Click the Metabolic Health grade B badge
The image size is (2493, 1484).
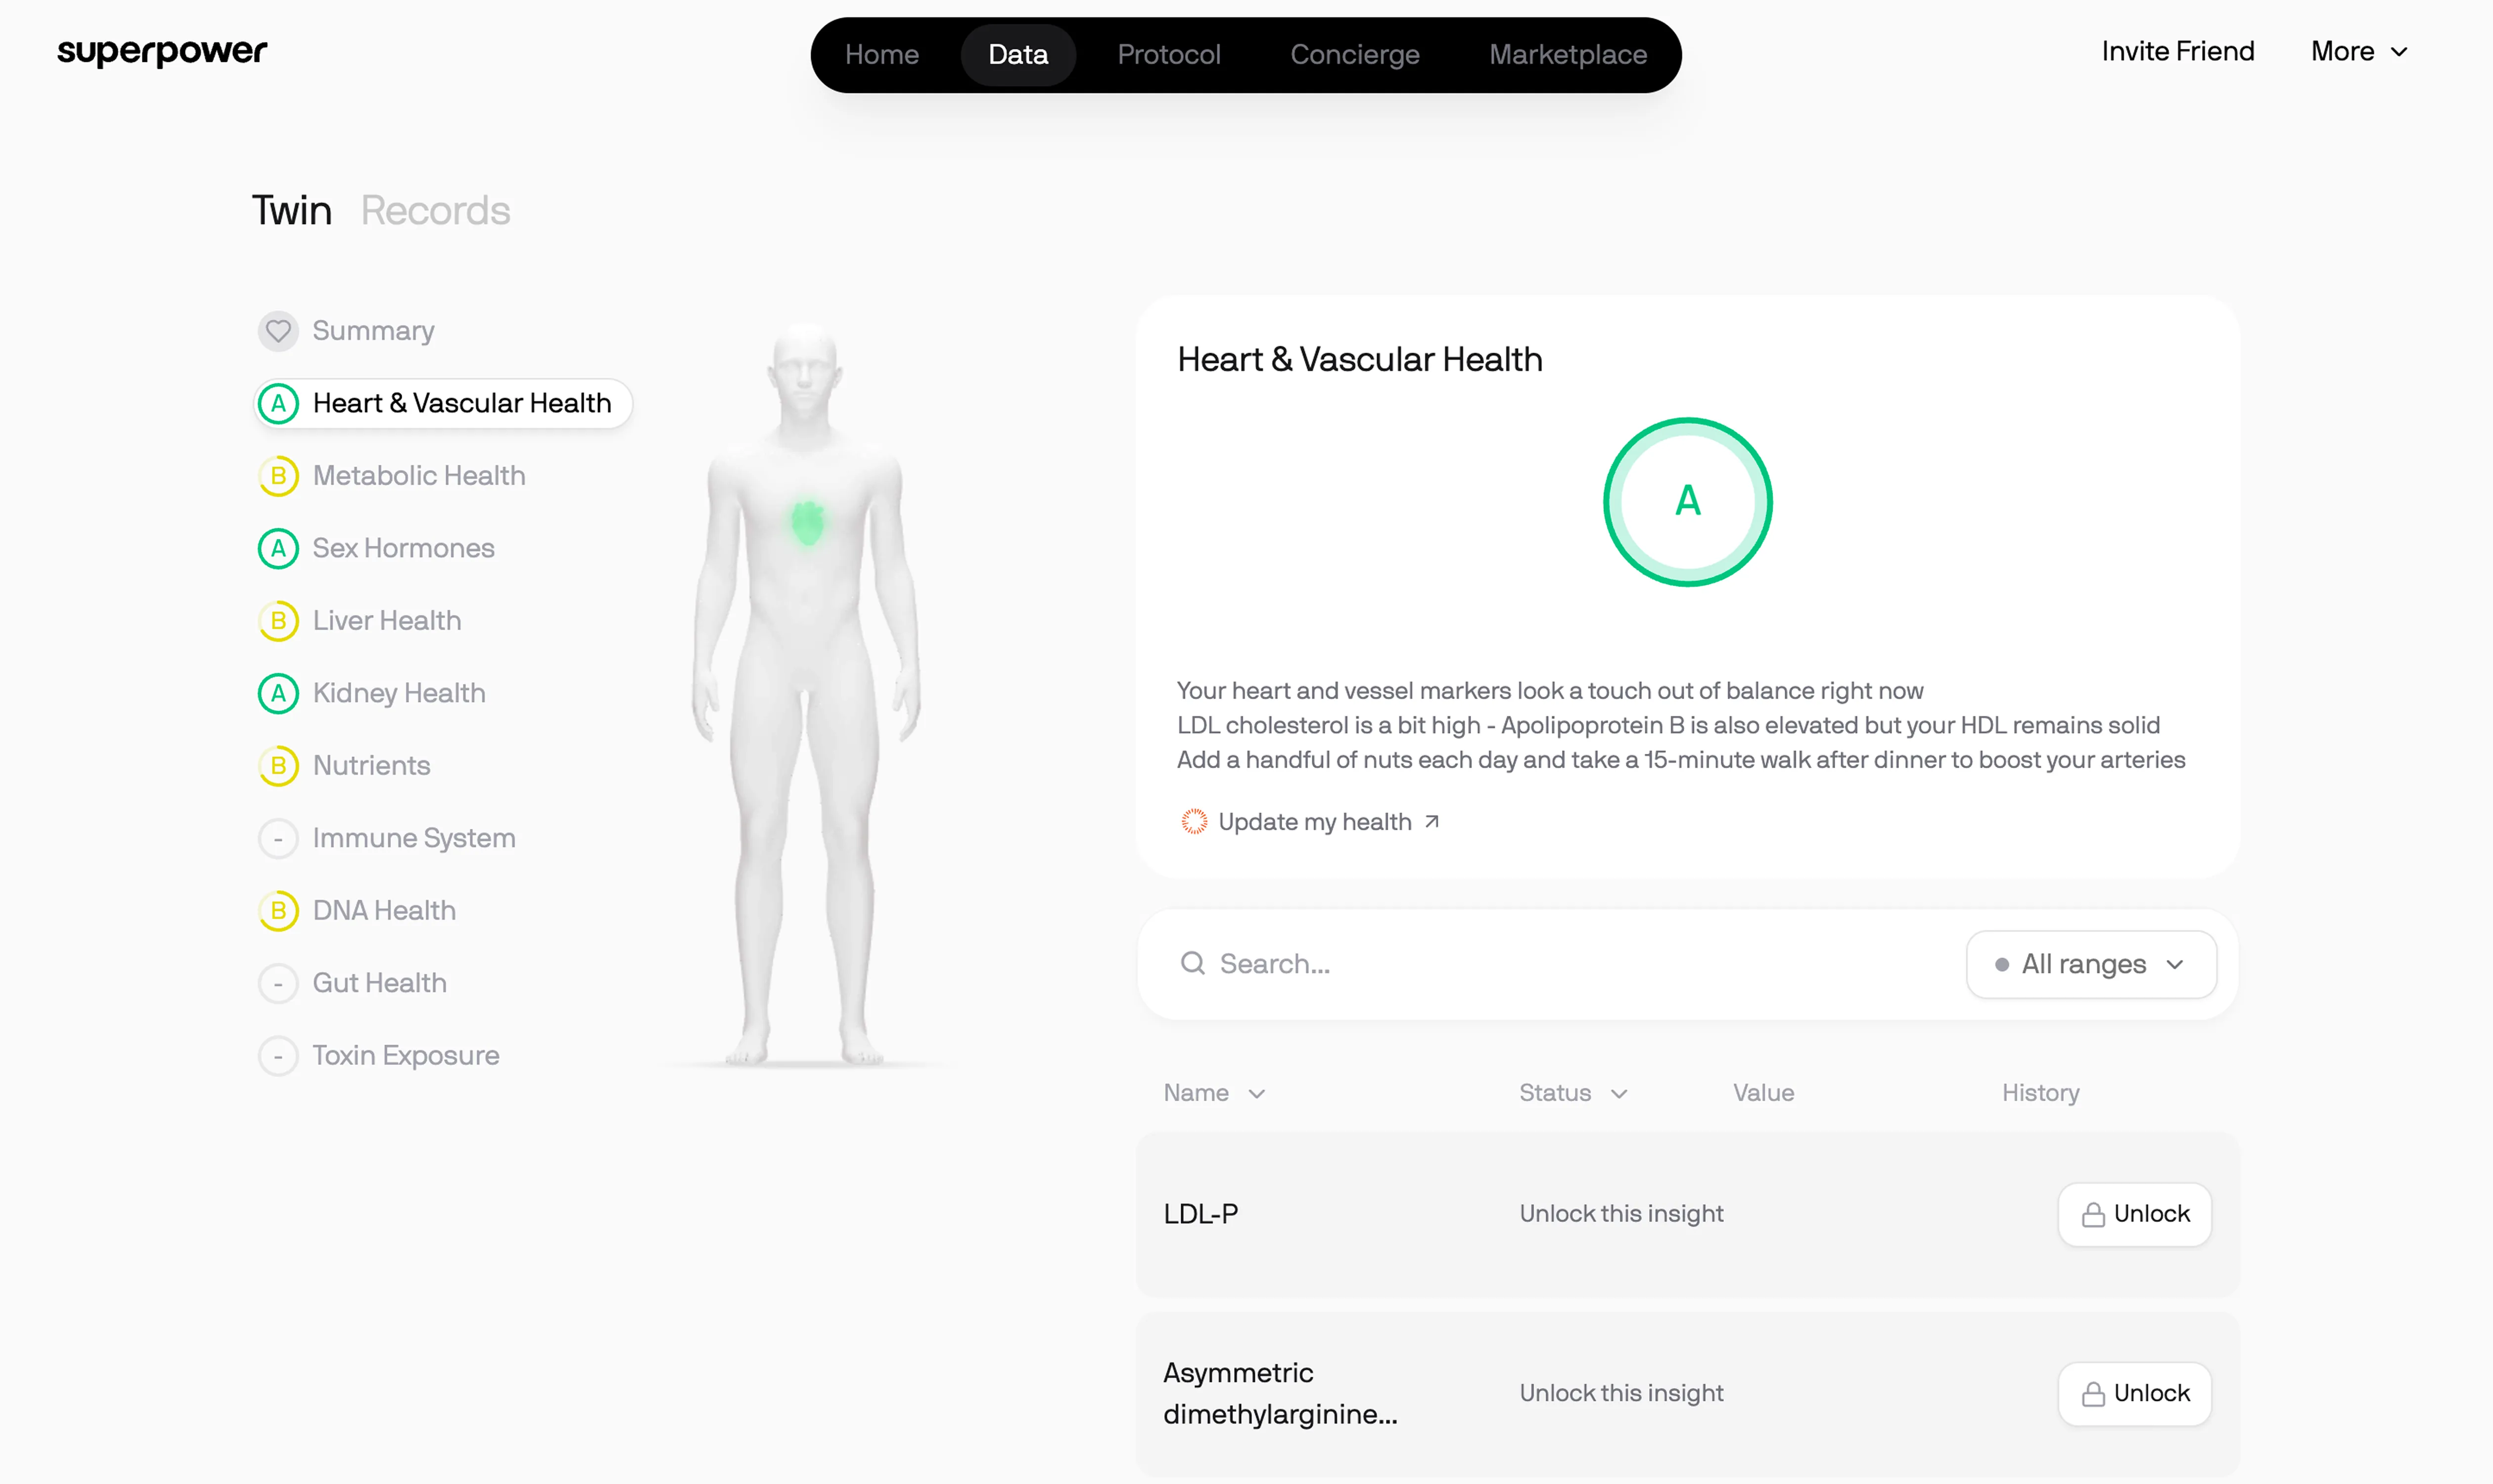[x=278, y=476]
